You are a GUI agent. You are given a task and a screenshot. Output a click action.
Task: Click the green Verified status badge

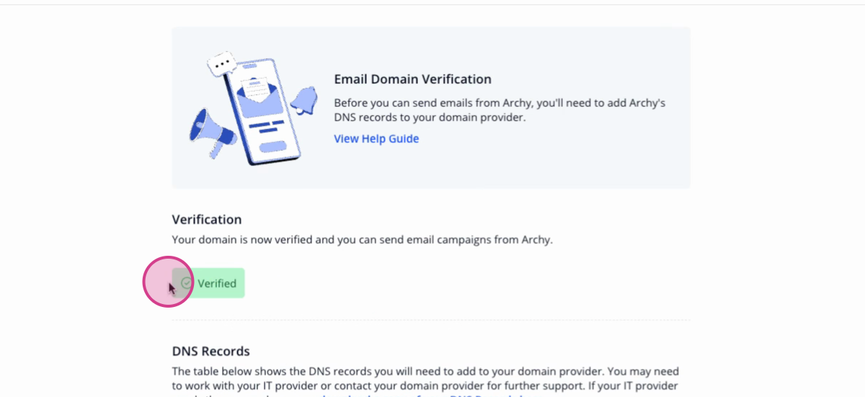coord(208,283)
